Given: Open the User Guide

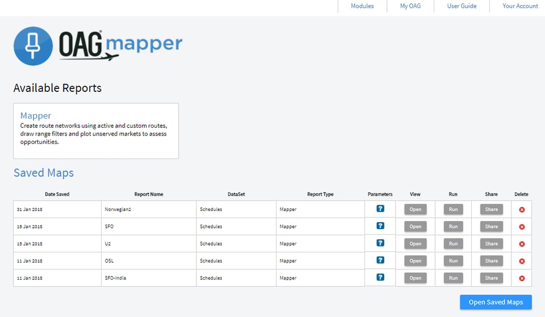Looking at the screenshot, I should click(x=462, y=6).
